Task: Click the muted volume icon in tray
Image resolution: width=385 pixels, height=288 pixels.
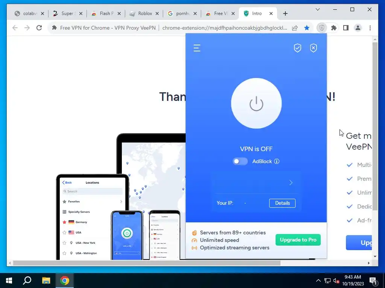Action: click(336, 280)
